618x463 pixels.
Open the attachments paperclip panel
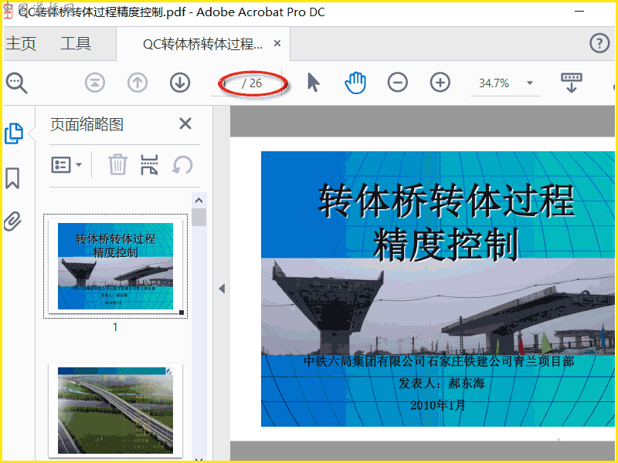point(12,221)
